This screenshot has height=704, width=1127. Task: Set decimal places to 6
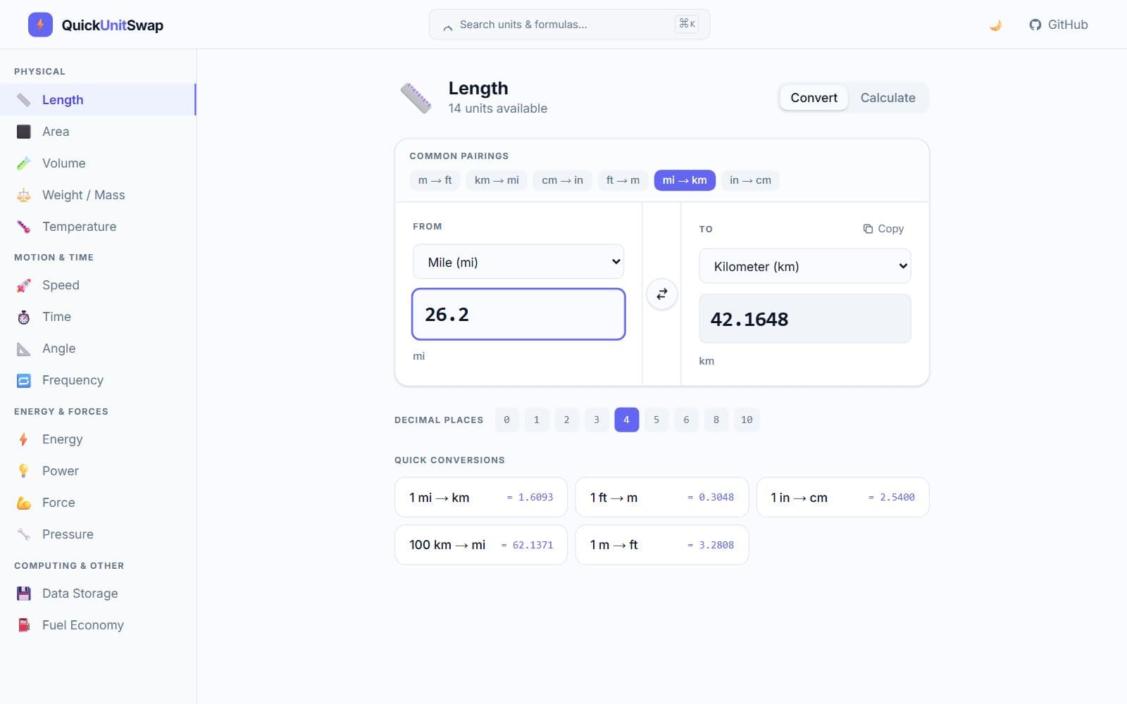click(x=686, y=420)
